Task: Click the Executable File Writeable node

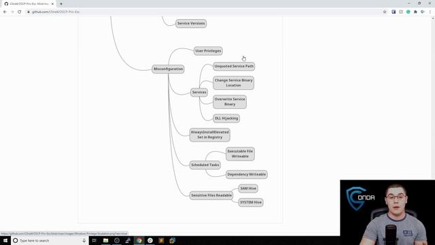Action: [240, 154]
